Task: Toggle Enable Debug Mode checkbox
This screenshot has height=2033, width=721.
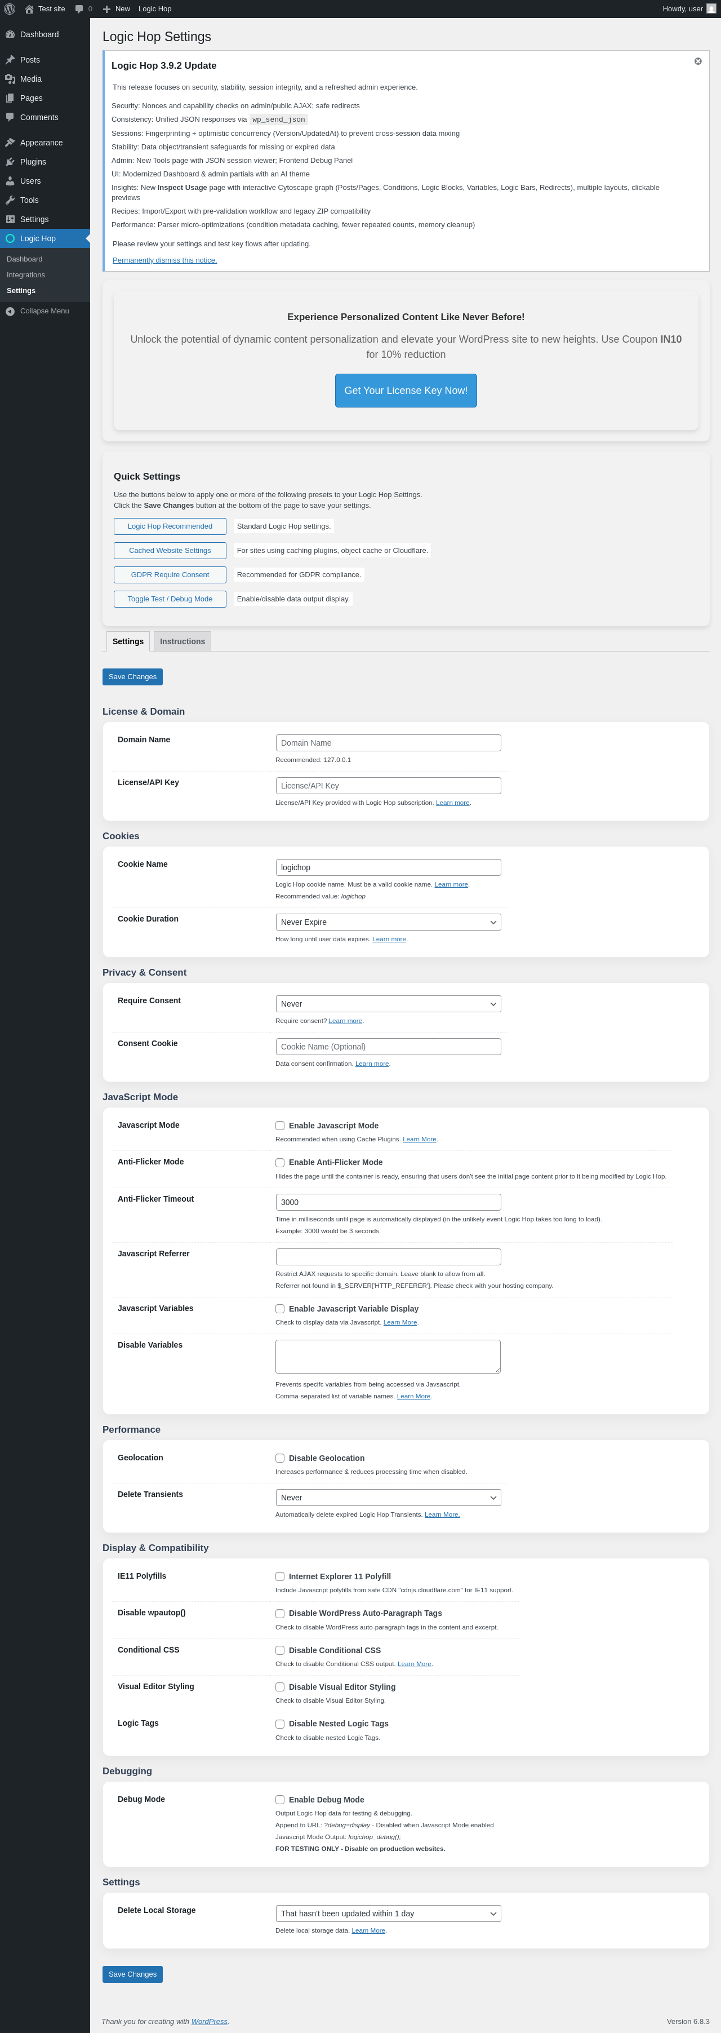Action: coord(280,1800)
